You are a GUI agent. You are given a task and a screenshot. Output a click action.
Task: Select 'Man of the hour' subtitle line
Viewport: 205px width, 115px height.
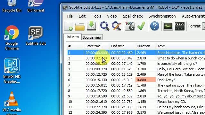click(x=136, y=74)
